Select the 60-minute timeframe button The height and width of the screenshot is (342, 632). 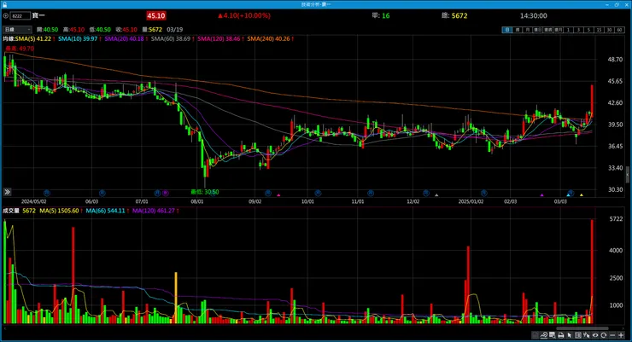(619, 30)
